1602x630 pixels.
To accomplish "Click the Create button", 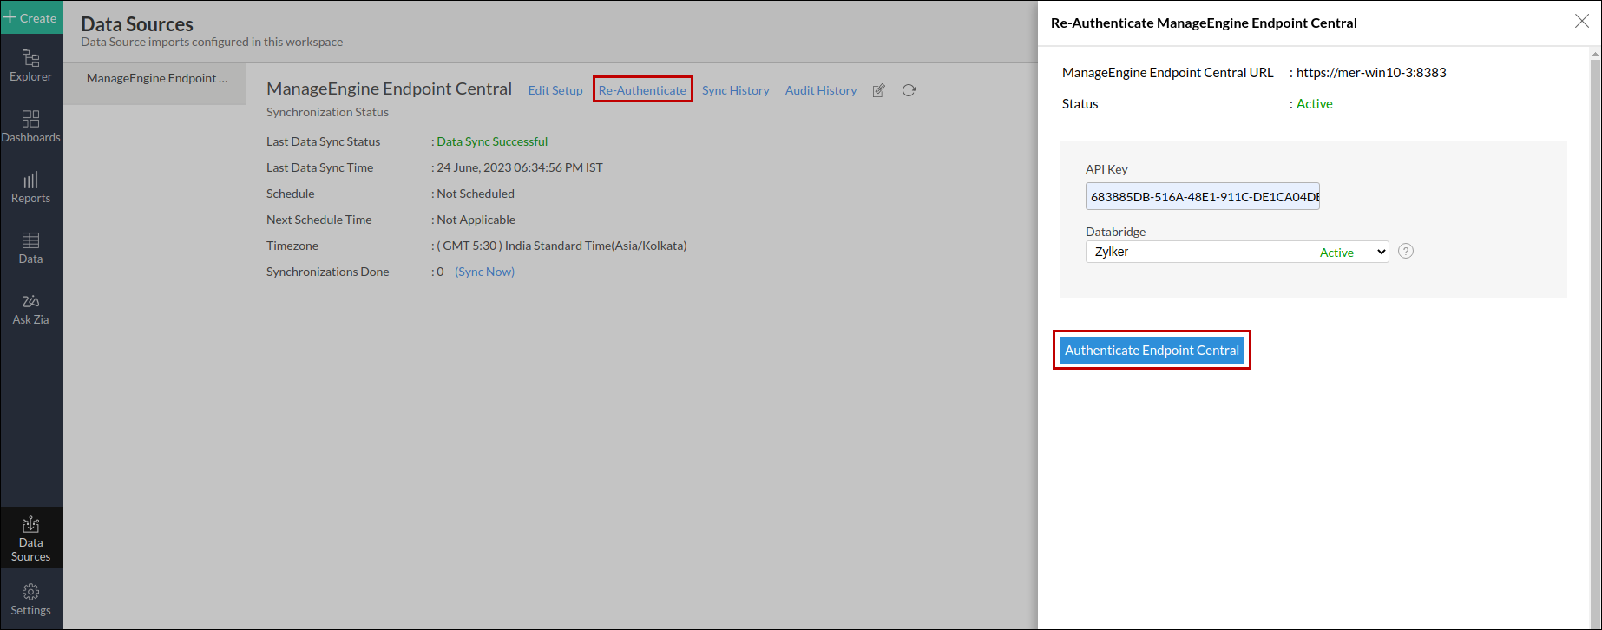I will (31, 17).
